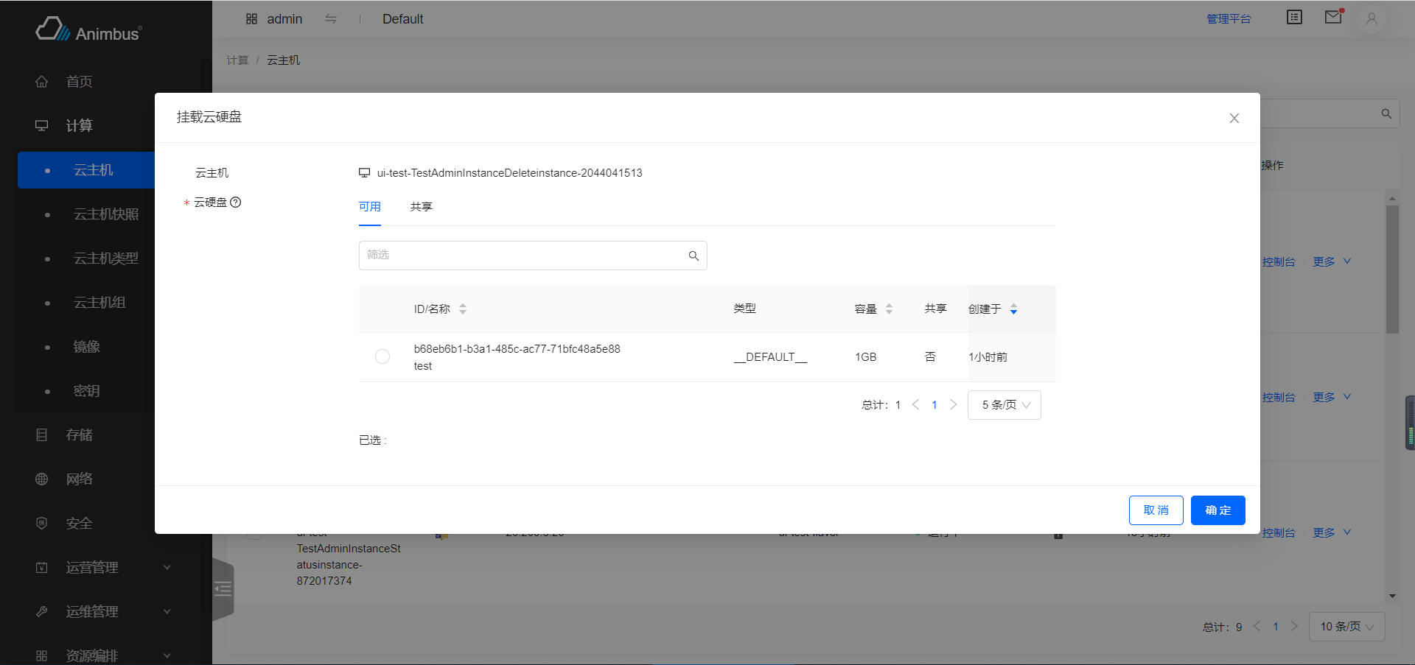This screenshot has height=665, width=1415.
Task: Select the radio button for volume test
Action: pyautogui.click(x=382, y=356)
